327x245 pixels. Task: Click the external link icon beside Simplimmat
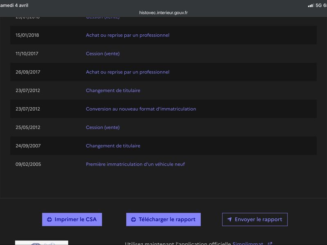[270, 244]
